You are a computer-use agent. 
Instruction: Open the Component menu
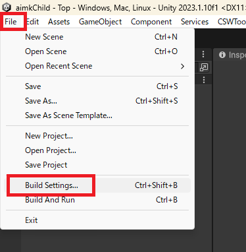pos(151,22)
